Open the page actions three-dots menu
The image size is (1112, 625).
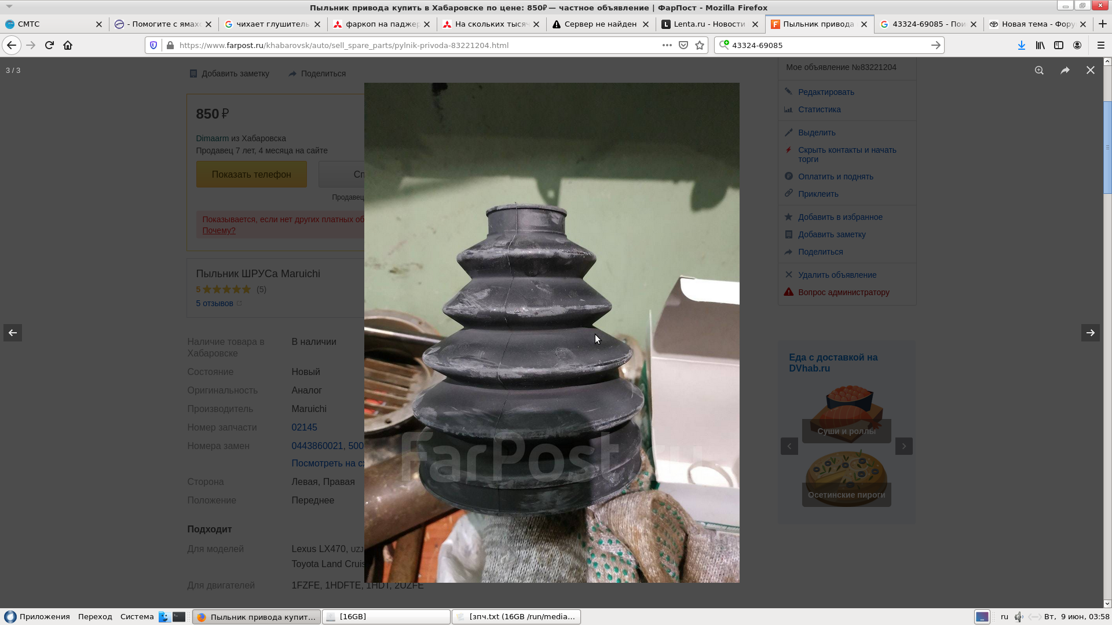click(x=667, y=45)
